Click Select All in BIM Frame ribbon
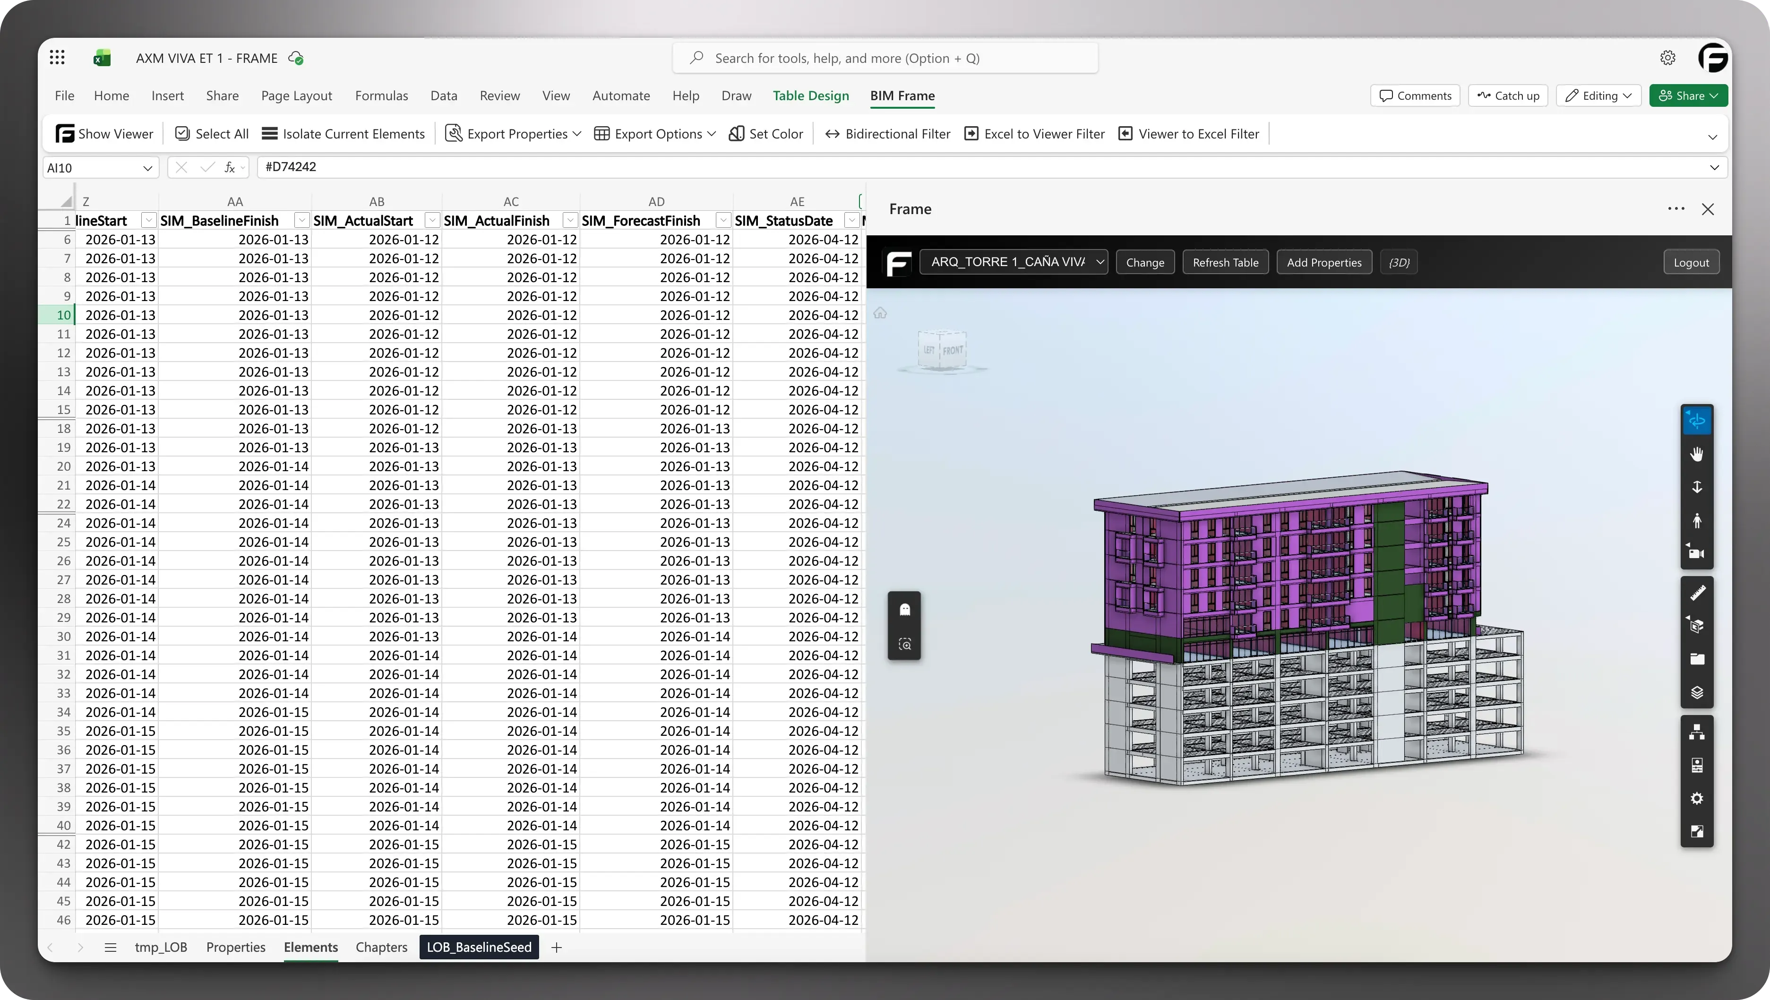Image resolution: width=1770 pixels, height=1000 pixels. (212, 134)
